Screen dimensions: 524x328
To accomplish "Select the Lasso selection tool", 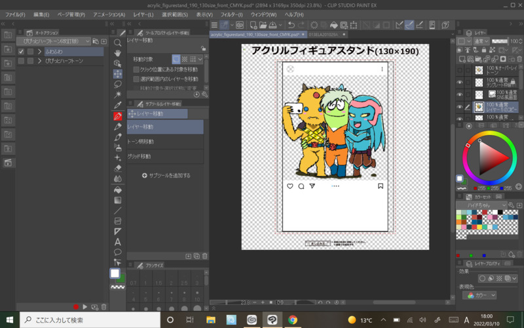I will pyautogui.click(x=118, y=85).
